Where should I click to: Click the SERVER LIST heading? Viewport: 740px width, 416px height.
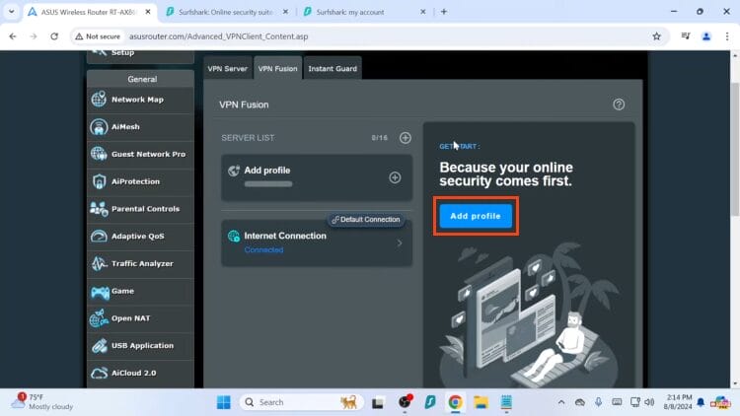click(248, 138)
